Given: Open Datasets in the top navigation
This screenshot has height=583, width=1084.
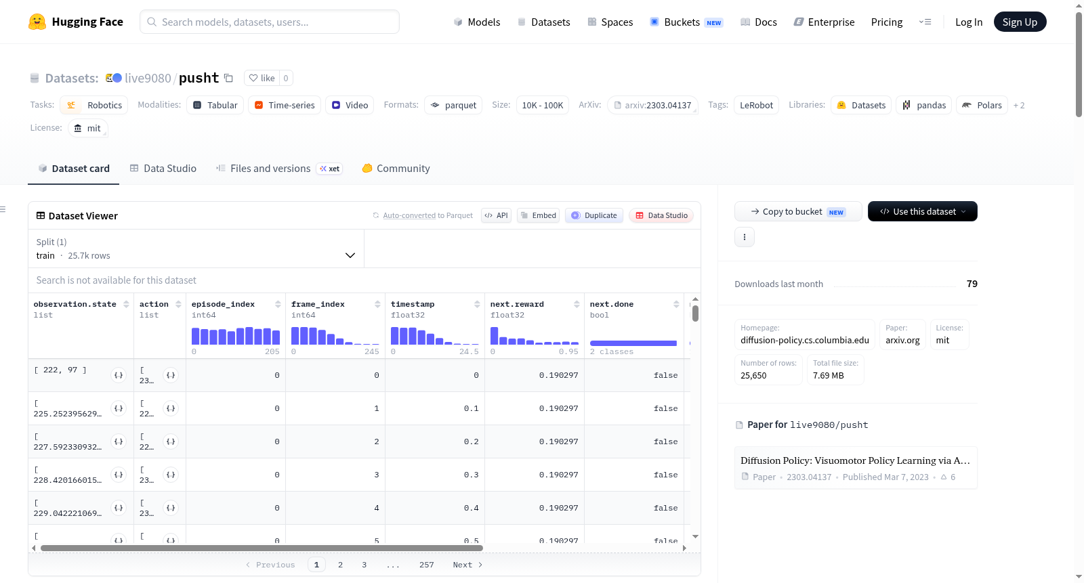Looking at the screenshot, I should coord(543,22).
